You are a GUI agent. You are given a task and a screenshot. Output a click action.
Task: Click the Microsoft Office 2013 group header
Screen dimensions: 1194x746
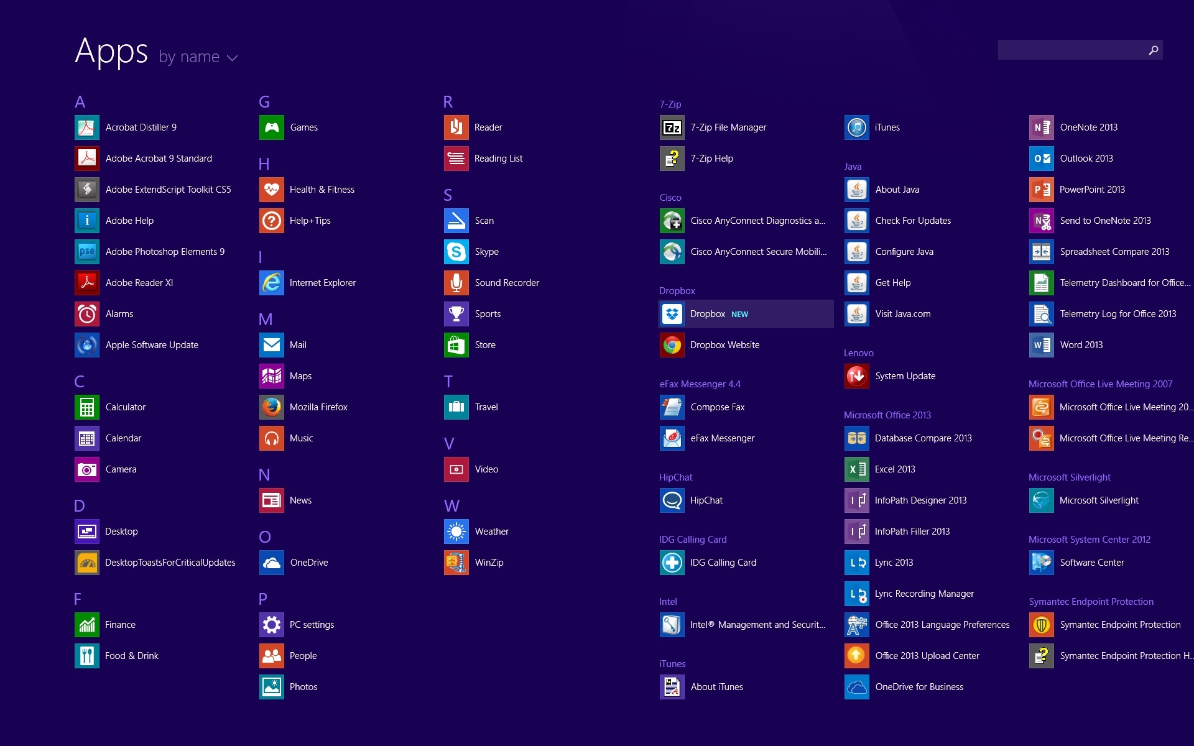pyautogui.click(x=887, y=415)
